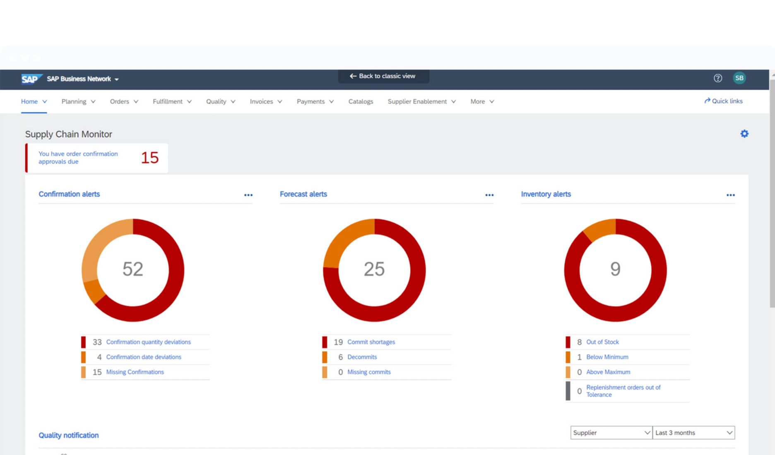Open the Supplier filter dropdown
Image resolution: width=775 pixels, height=455 pixels.
tap(611, 433)
